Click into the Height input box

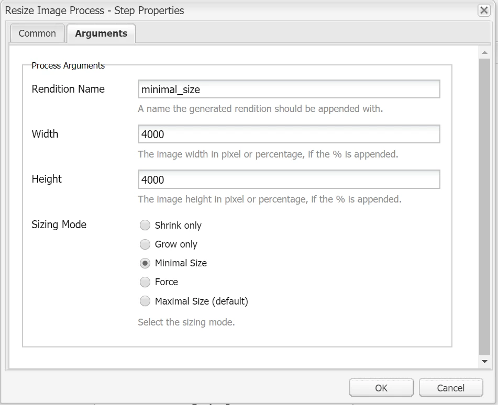(289, 179)
